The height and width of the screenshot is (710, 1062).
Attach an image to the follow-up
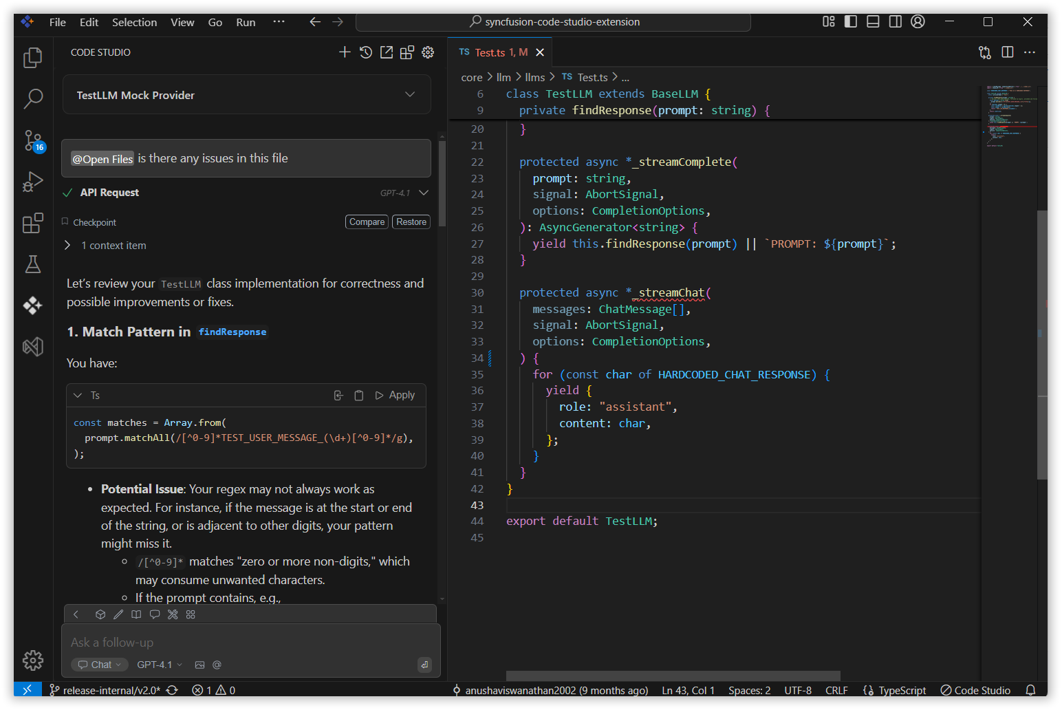click(199, 665)
